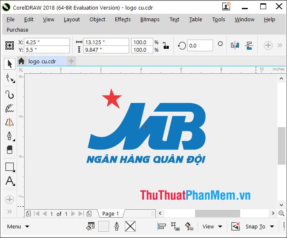Add a page before the first page
287x238 pixels.
click(x=28, y=213)
